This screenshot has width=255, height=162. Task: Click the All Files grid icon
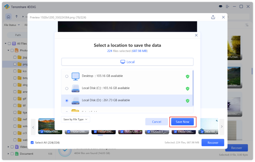14,44
